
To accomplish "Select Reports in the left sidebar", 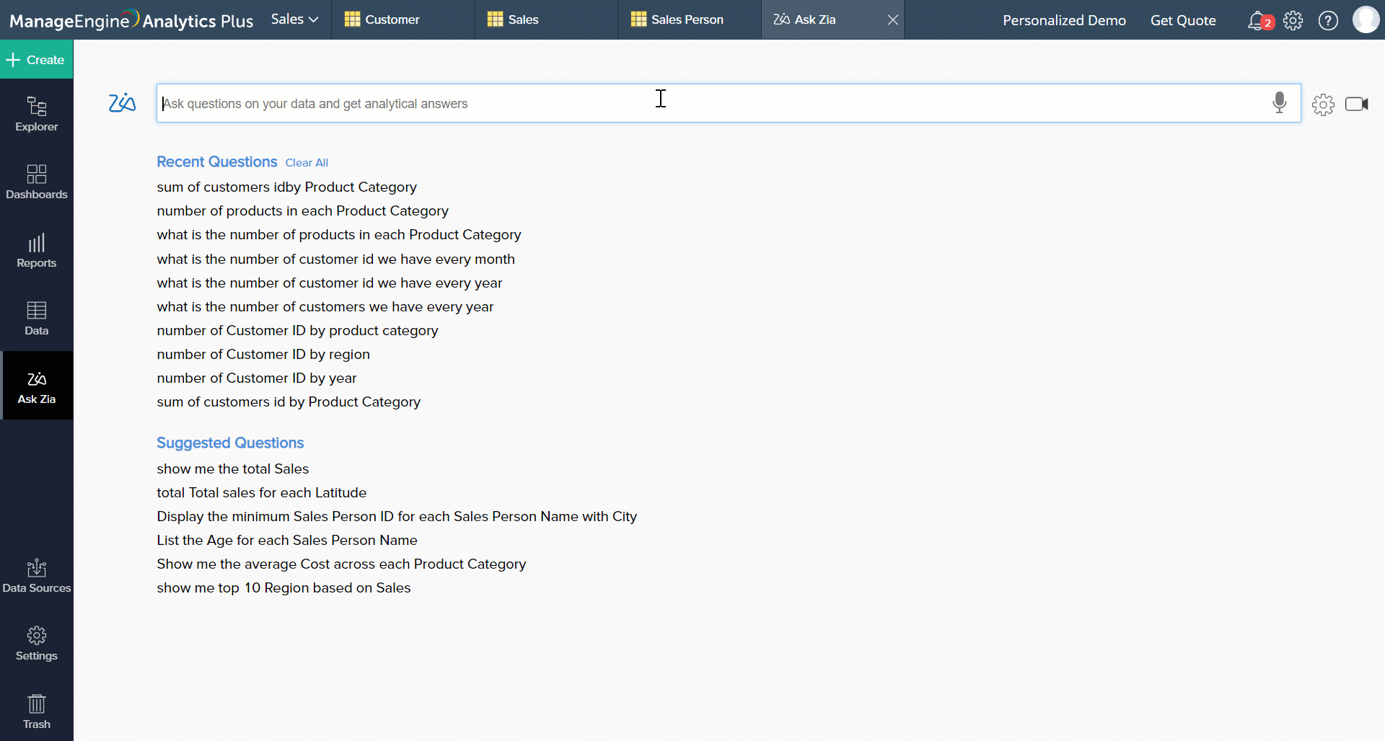I will (x=36, y=250).
